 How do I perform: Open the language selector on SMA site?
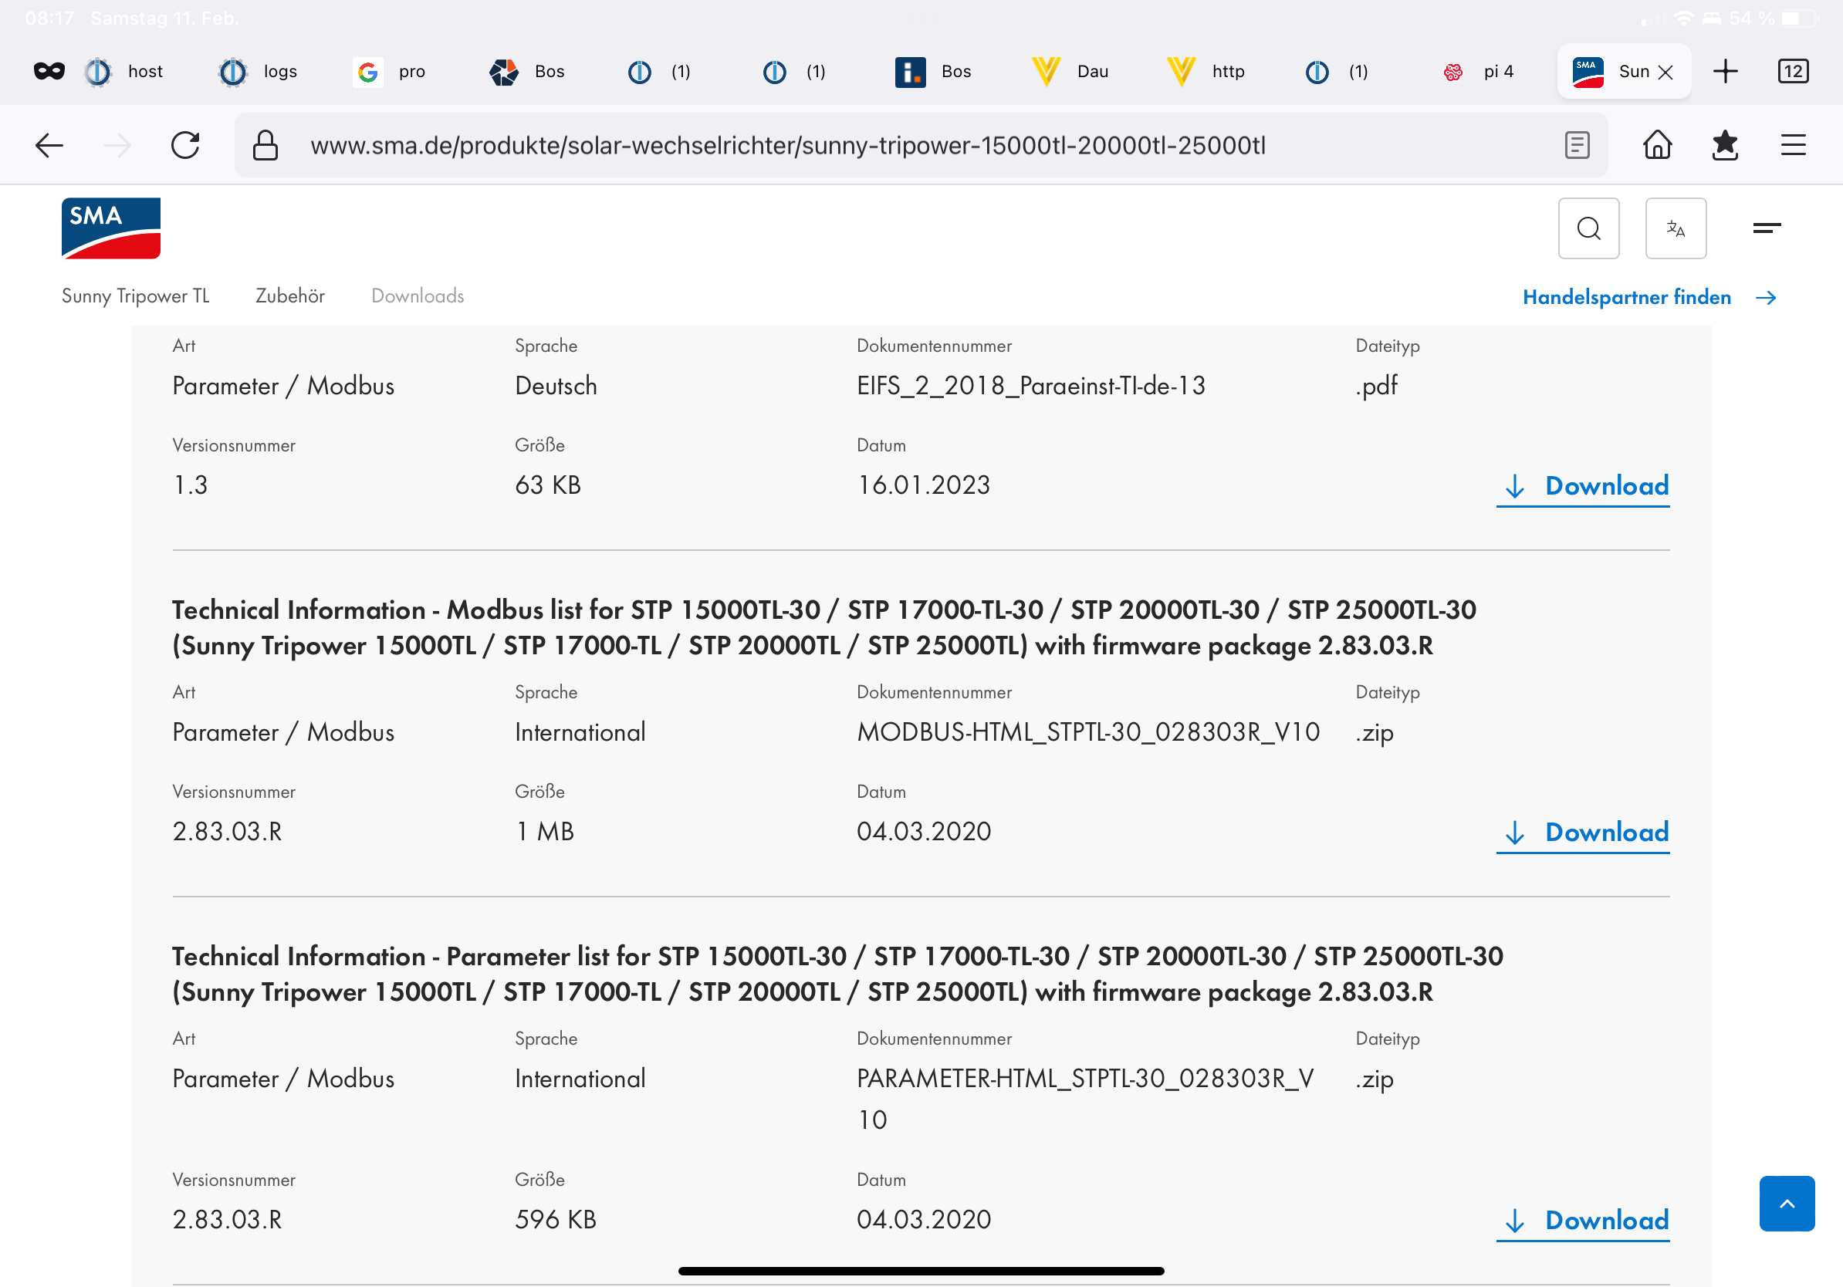point(1676,228)
